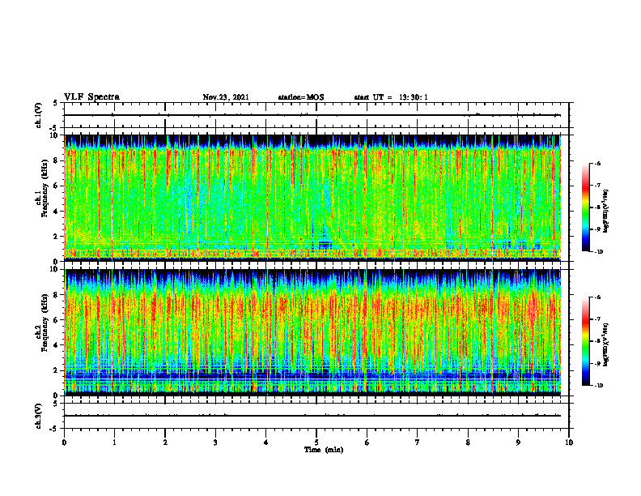Click time axis tick label "3"
The height and width of the screenshot is (496, 641).
(x=215, y=443)
